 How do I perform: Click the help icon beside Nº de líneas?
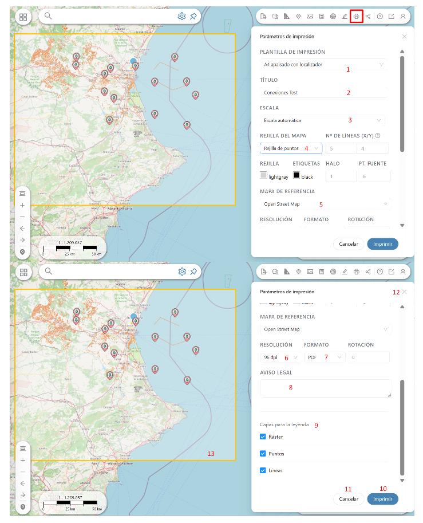tap(378, 135)
